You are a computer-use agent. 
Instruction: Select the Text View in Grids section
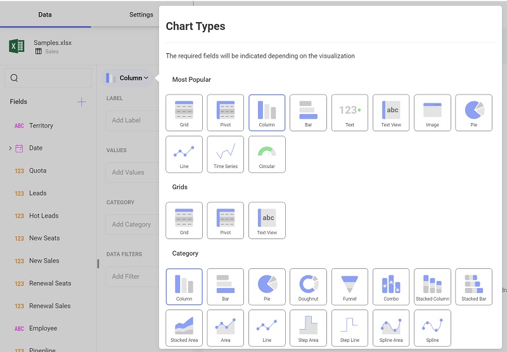(x=267, y=221)
